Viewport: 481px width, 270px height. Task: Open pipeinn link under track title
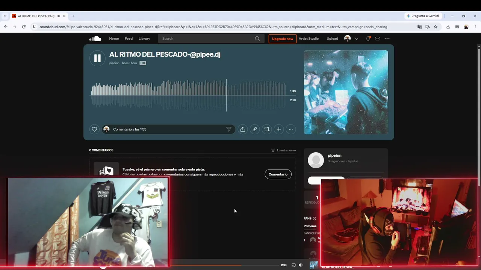coord(114,63)
